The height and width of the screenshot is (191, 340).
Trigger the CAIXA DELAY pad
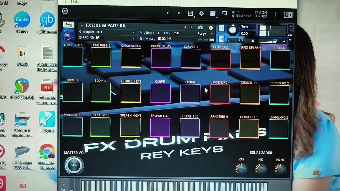161,58
